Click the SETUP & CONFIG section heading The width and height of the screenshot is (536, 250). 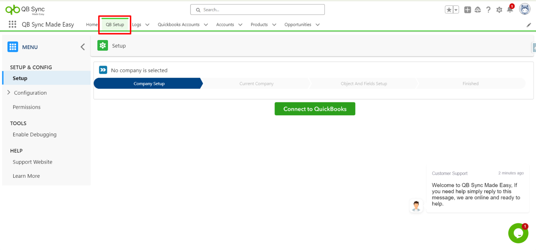click(31, 67)
